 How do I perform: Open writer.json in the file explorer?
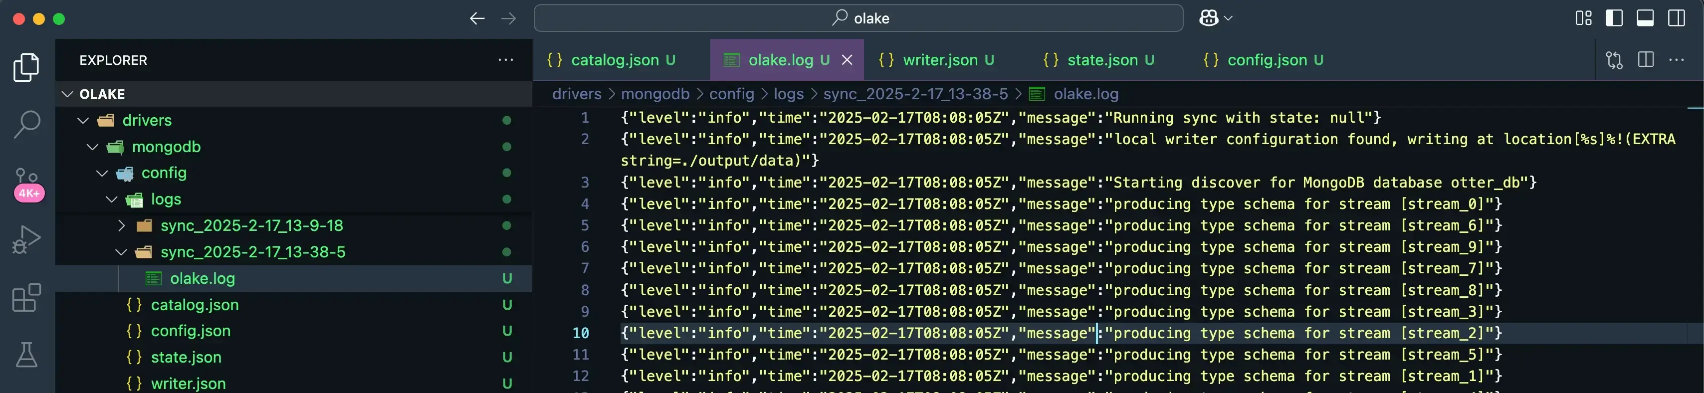tap(188, 383)
